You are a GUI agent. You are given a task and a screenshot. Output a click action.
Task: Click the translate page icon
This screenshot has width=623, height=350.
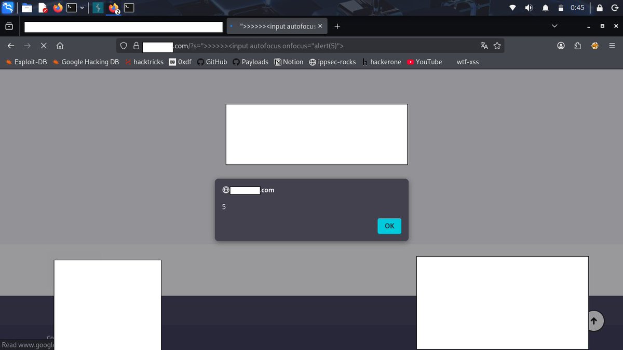(484, 46)
